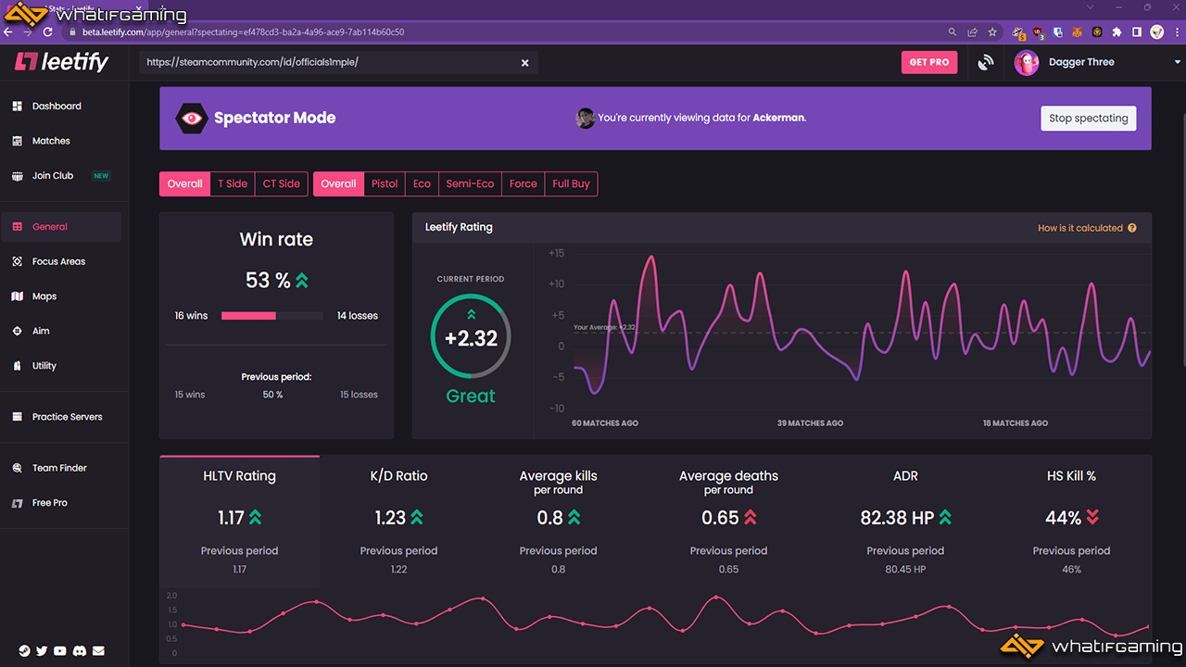Viewport: 1186px width, 667px height.
Task: Filter stats by Eco rounds
Action: (422, 183)
